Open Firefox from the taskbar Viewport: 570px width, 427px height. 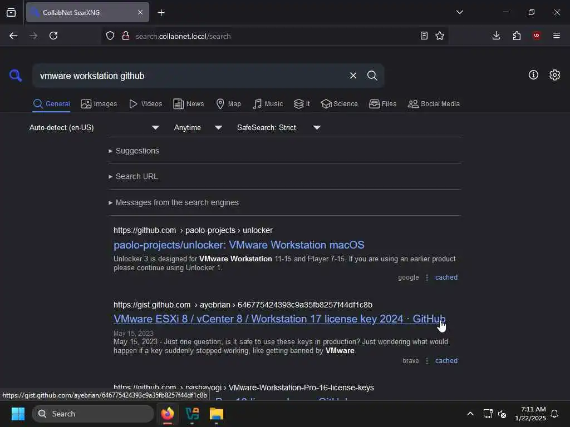[168, 414]
